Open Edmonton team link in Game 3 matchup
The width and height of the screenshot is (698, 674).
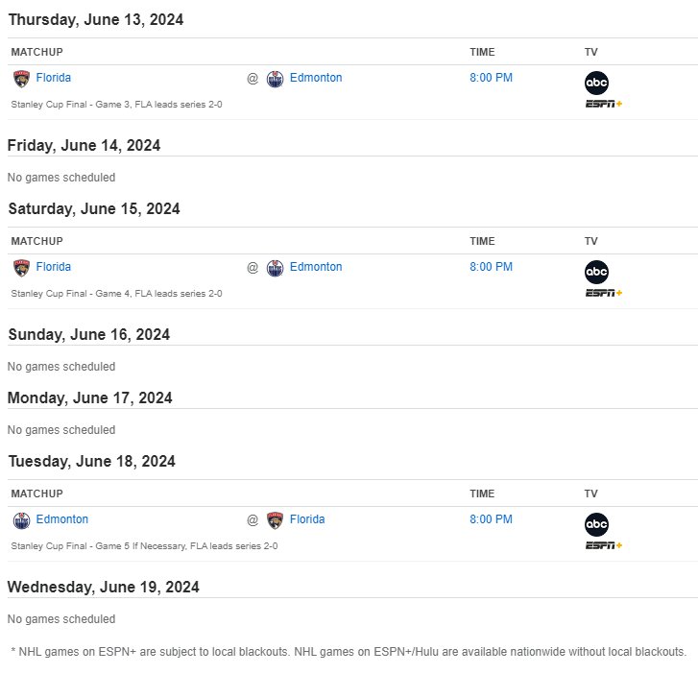point(316,78)
